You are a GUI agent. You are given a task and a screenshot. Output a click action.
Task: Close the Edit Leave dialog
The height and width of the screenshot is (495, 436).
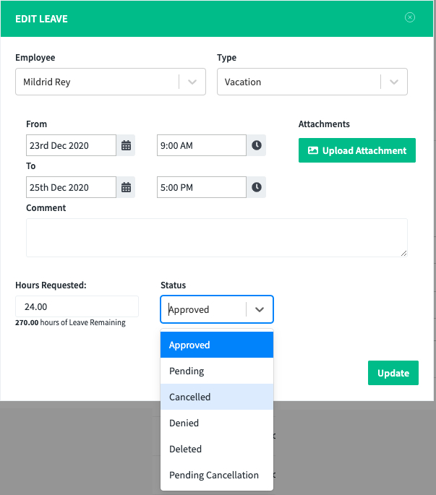coord(410,17)
